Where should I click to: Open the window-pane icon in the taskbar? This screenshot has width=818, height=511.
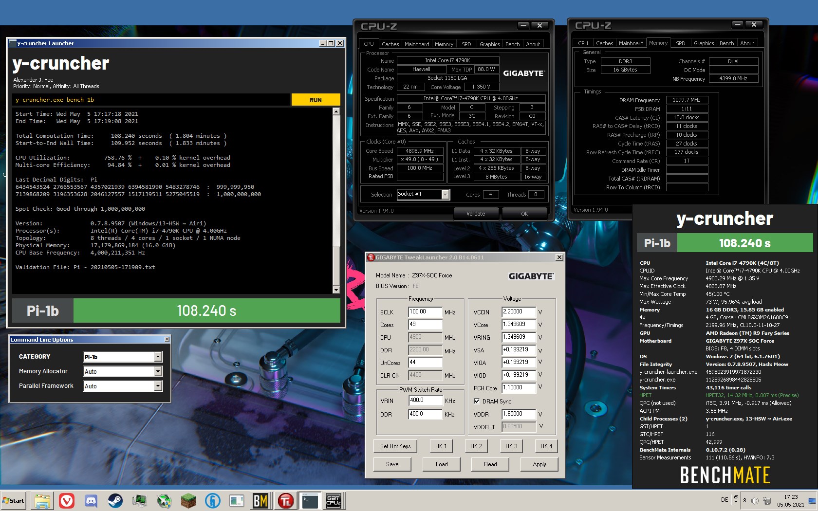[237, 501]
